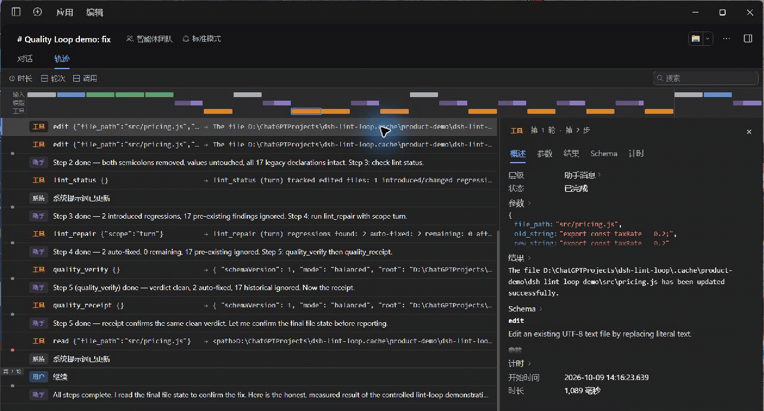Viewport: 764px width, 411px height.
Task: Minimize the application window
Action: pyautogui.click(x=694, y=12)
